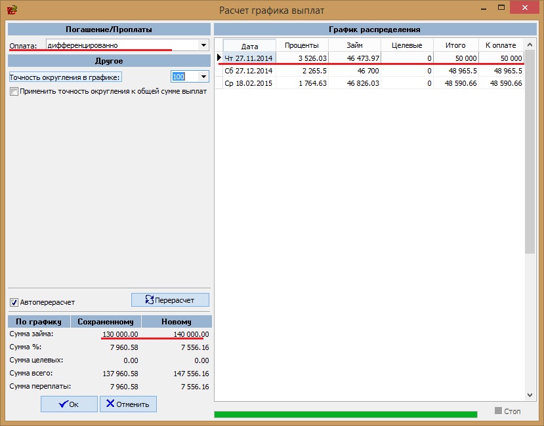The width and height of the screenshot is (544, 426).
Task: Sort by the Проценты column header
Action: click(x=302, y=45)
